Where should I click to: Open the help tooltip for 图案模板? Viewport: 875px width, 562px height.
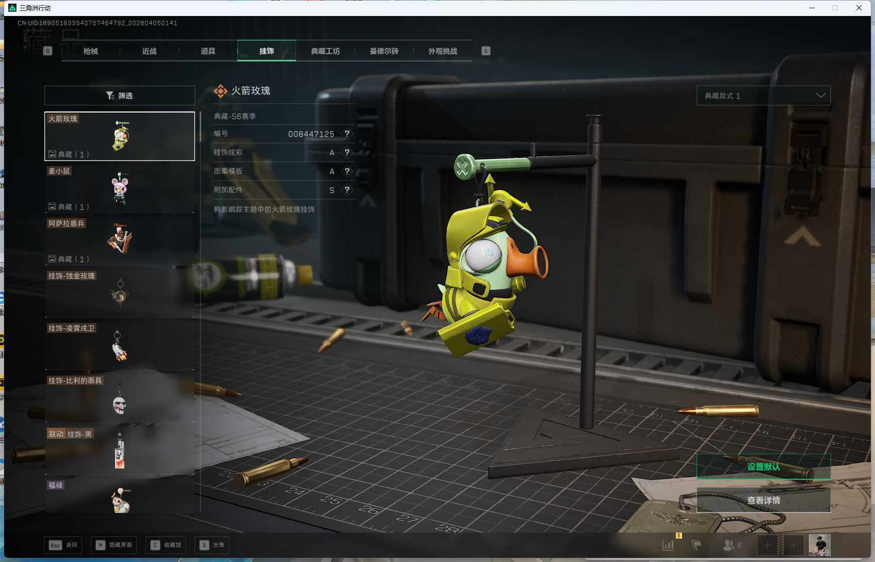[347, 171]
